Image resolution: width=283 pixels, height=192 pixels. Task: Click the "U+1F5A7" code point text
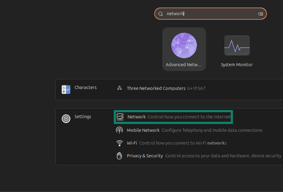(196, 88)
